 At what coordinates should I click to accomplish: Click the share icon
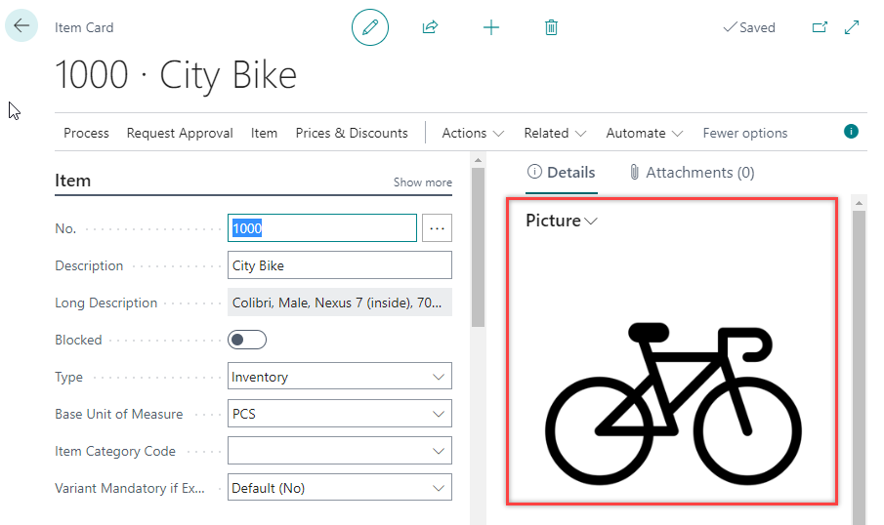click(x=430, y=27)
